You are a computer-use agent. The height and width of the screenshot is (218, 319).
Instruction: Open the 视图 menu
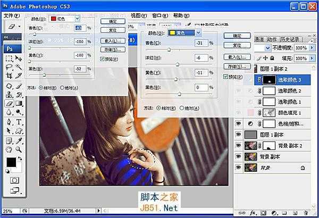139,15
